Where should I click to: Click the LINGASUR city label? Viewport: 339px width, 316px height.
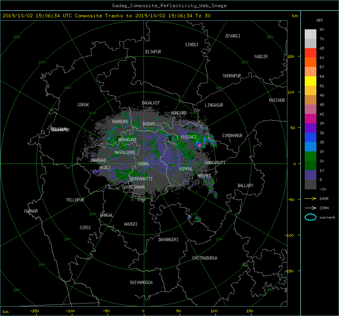point(214,105)
